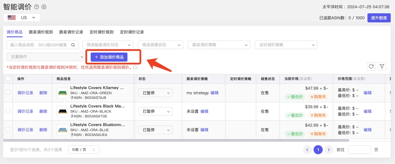This screenshot has width=395, height=164.
Task: Click 编辑 next to 未设置 for AMZ-ORA-BLUE
Action: click(x=204, y=130)
